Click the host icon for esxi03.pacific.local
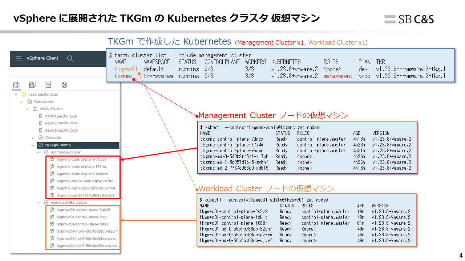 tap(41, 130)
